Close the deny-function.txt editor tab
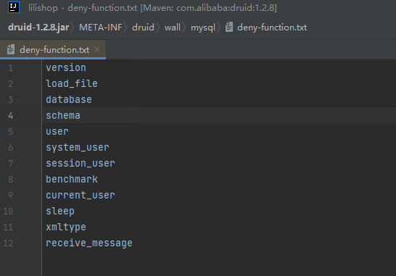The image size is (396, 276). [x=97, y=49]
